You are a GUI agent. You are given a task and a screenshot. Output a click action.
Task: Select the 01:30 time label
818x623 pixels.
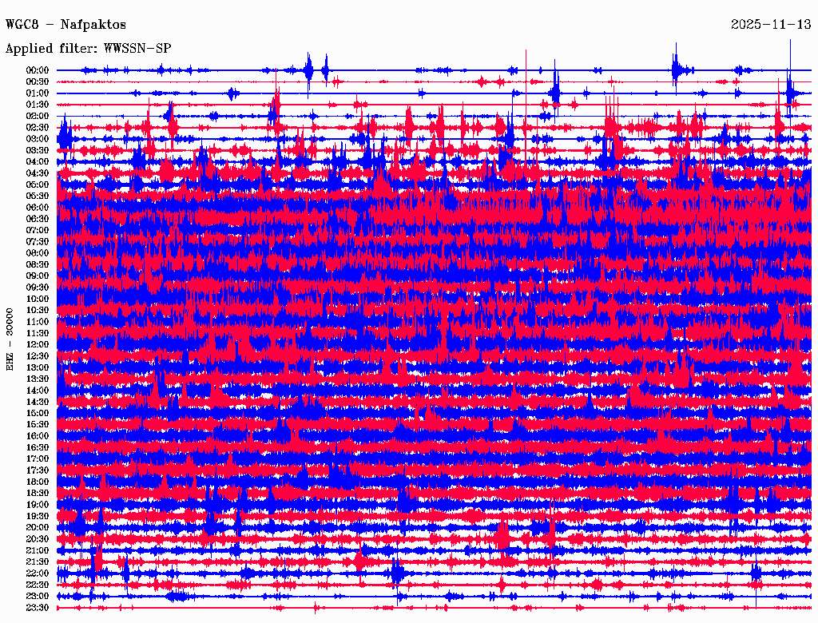[38, 105]
